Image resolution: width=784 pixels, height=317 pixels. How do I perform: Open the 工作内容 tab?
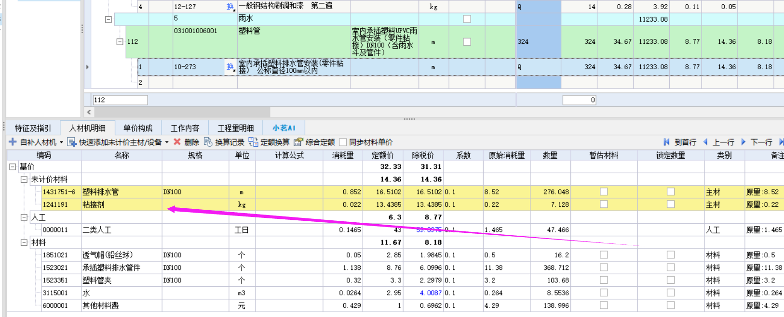[x=185, y=128]
